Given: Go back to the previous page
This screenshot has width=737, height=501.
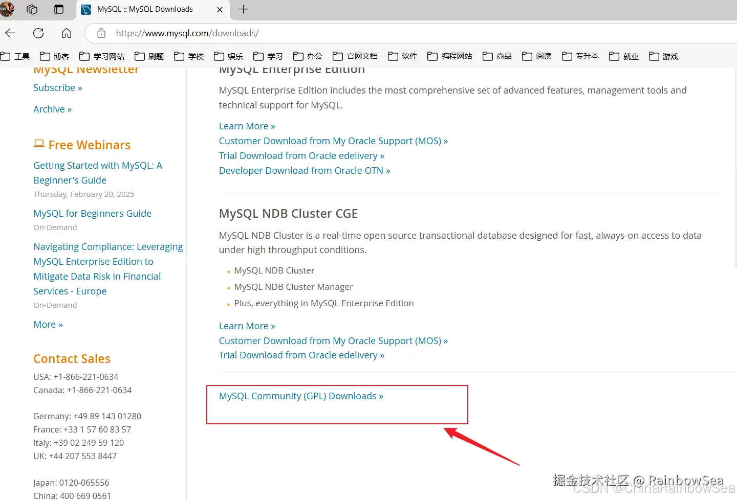Looking at the screenshot, I should coord(10,33).
